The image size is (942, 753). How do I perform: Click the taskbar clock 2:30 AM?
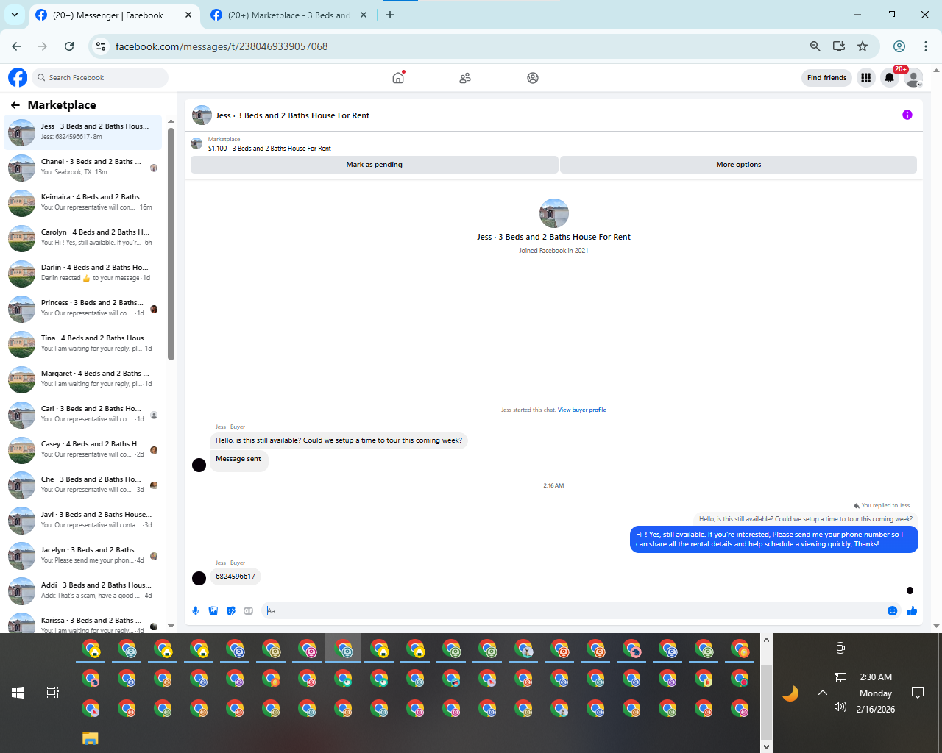876,677
